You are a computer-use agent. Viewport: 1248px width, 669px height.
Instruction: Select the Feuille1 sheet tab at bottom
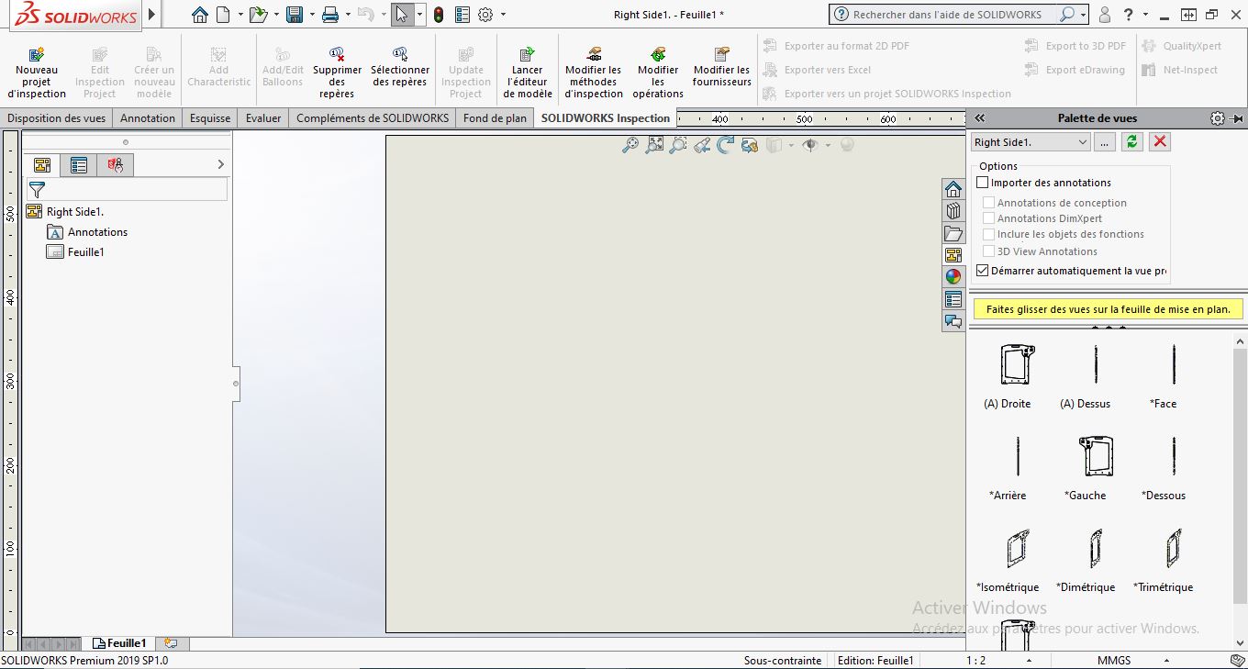(x=119, y=643)
